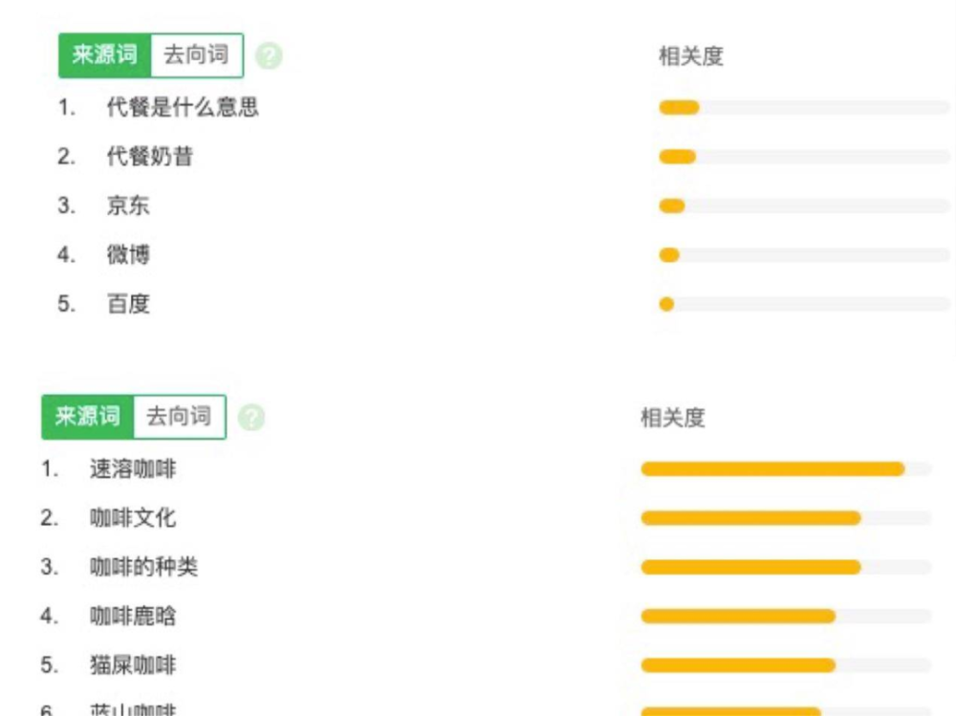Screen dimensions: 956x716
Task: Select the top 来源词 tab
Action: coord(105,55)
